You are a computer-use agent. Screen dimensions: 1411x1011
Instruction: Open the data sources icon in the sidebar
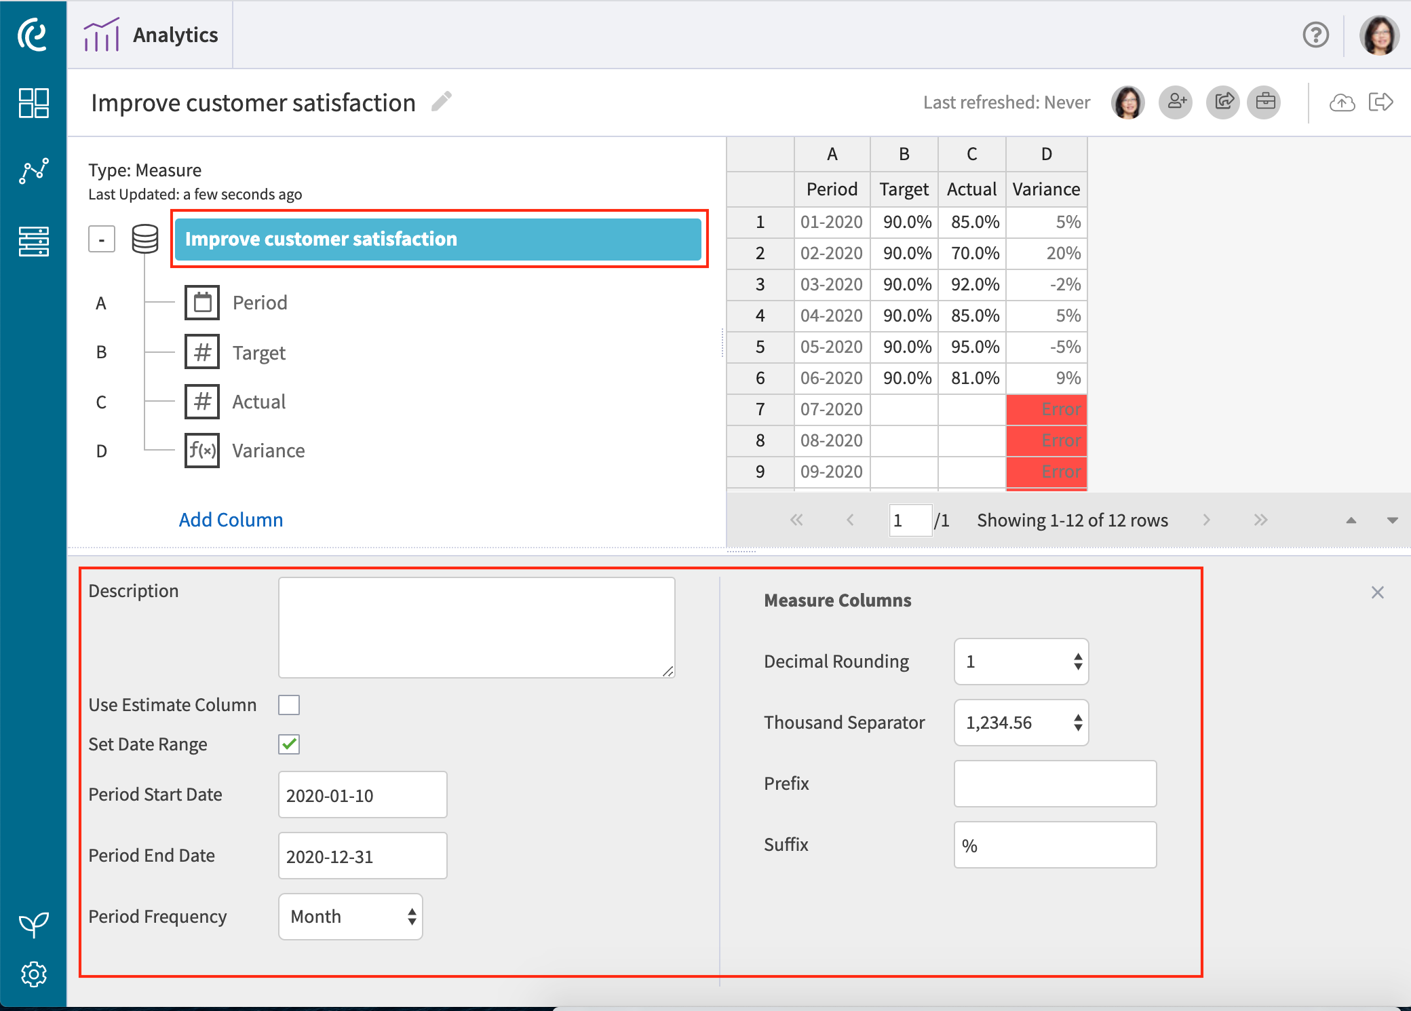[x=34, y=241]
